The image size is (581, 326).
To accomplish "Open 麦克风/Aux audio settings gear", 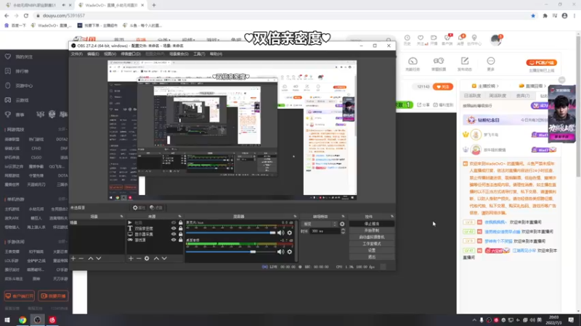I will tap(290, 233).
